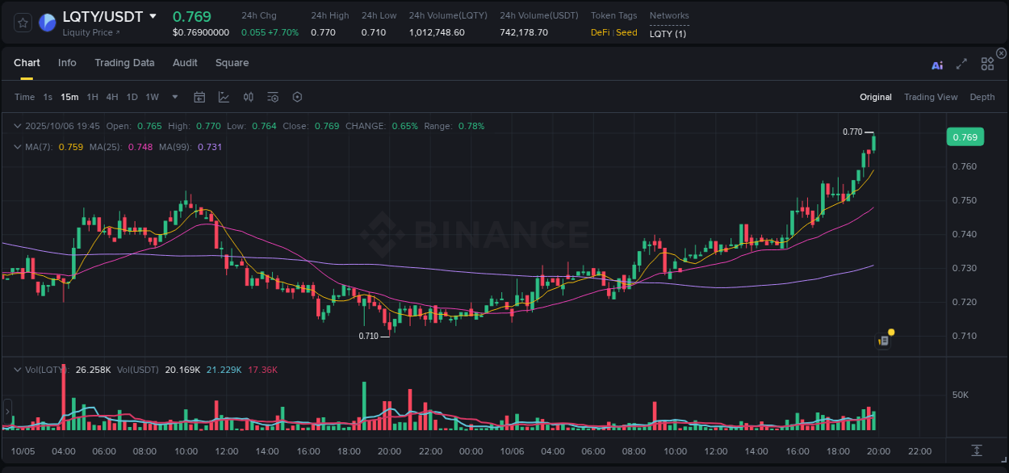Switch chart style using the line-chart icon
This screenshot has height=473, width=1009.
pyautogui.click(x=224, y=96)
